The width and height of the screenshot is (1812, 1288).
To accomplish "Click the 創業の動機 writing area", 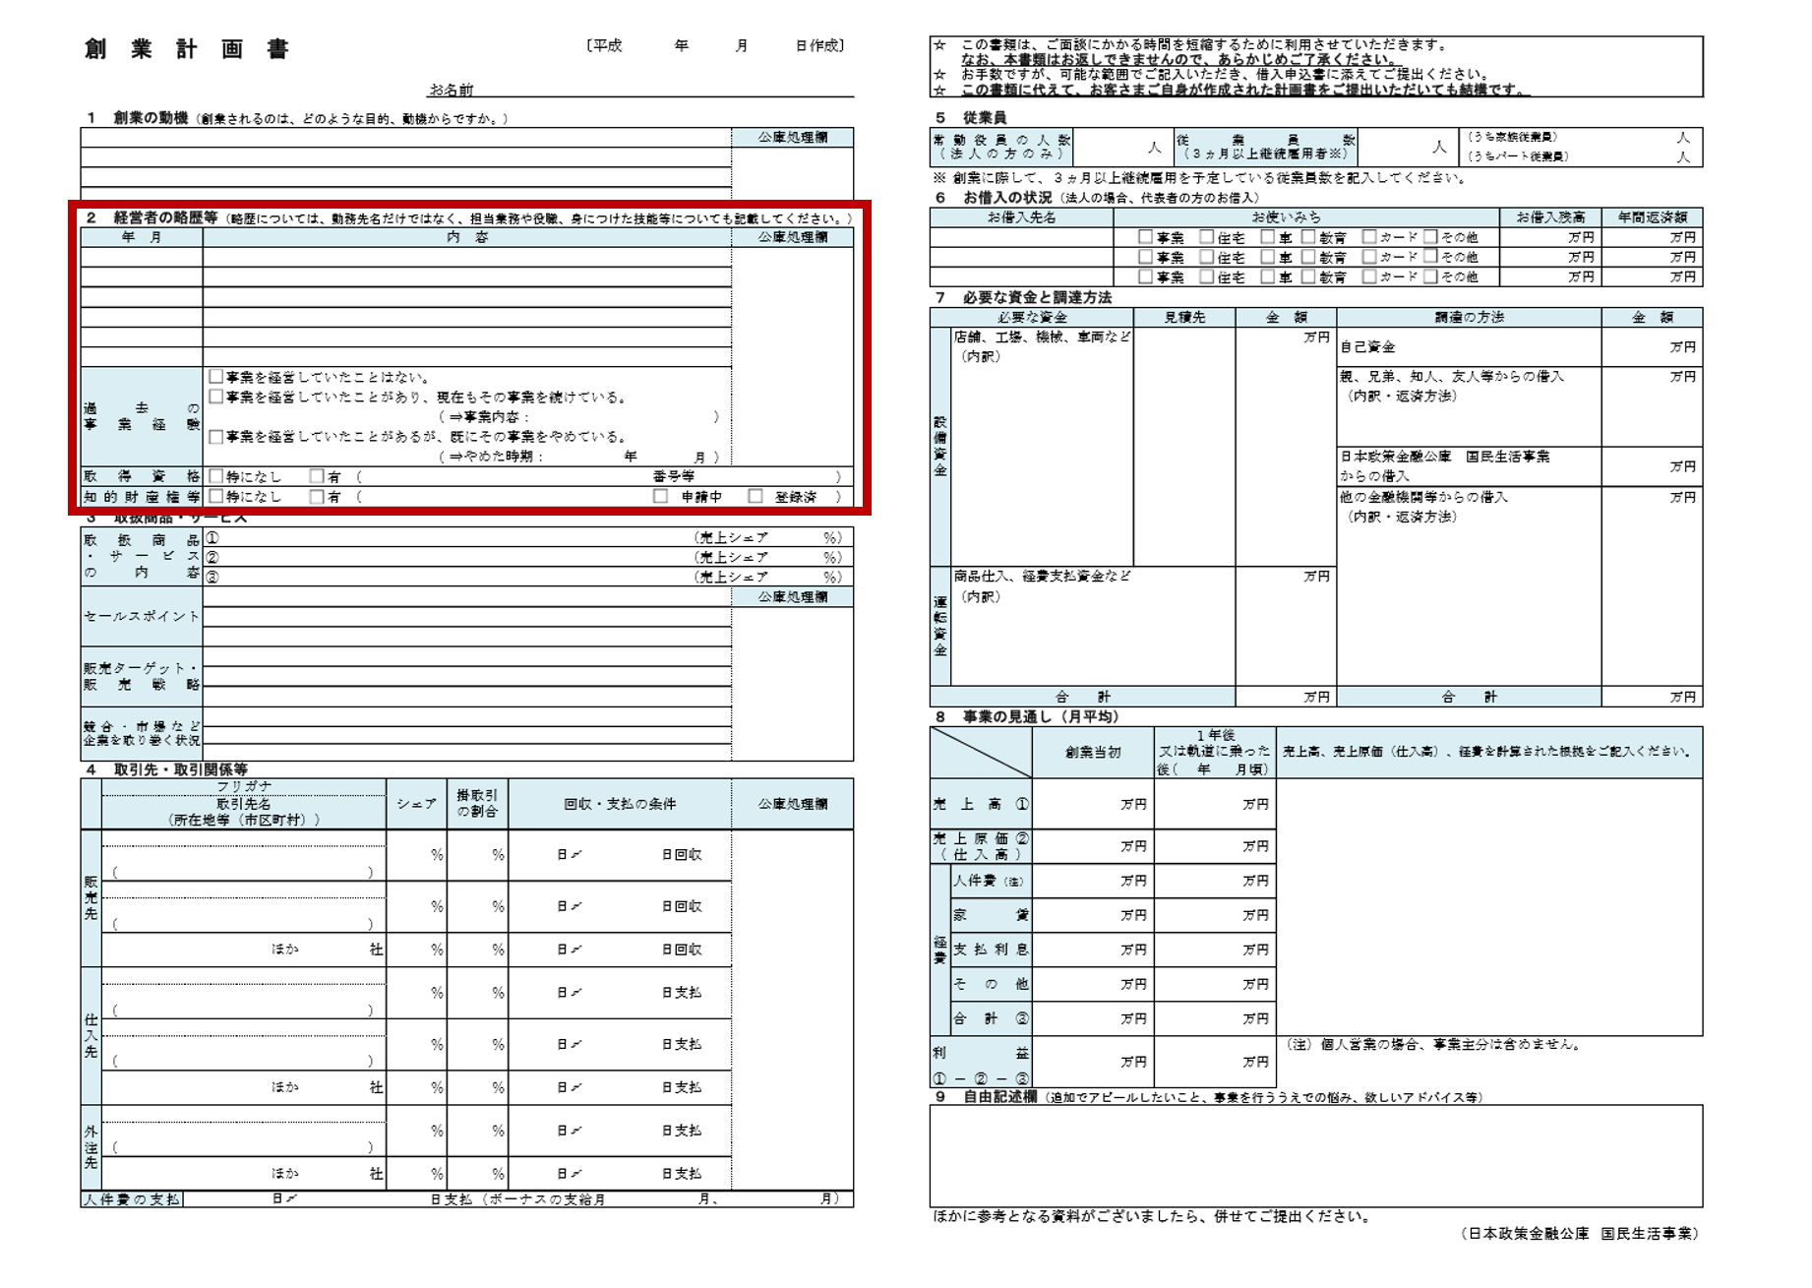I will tap(405, 164).
